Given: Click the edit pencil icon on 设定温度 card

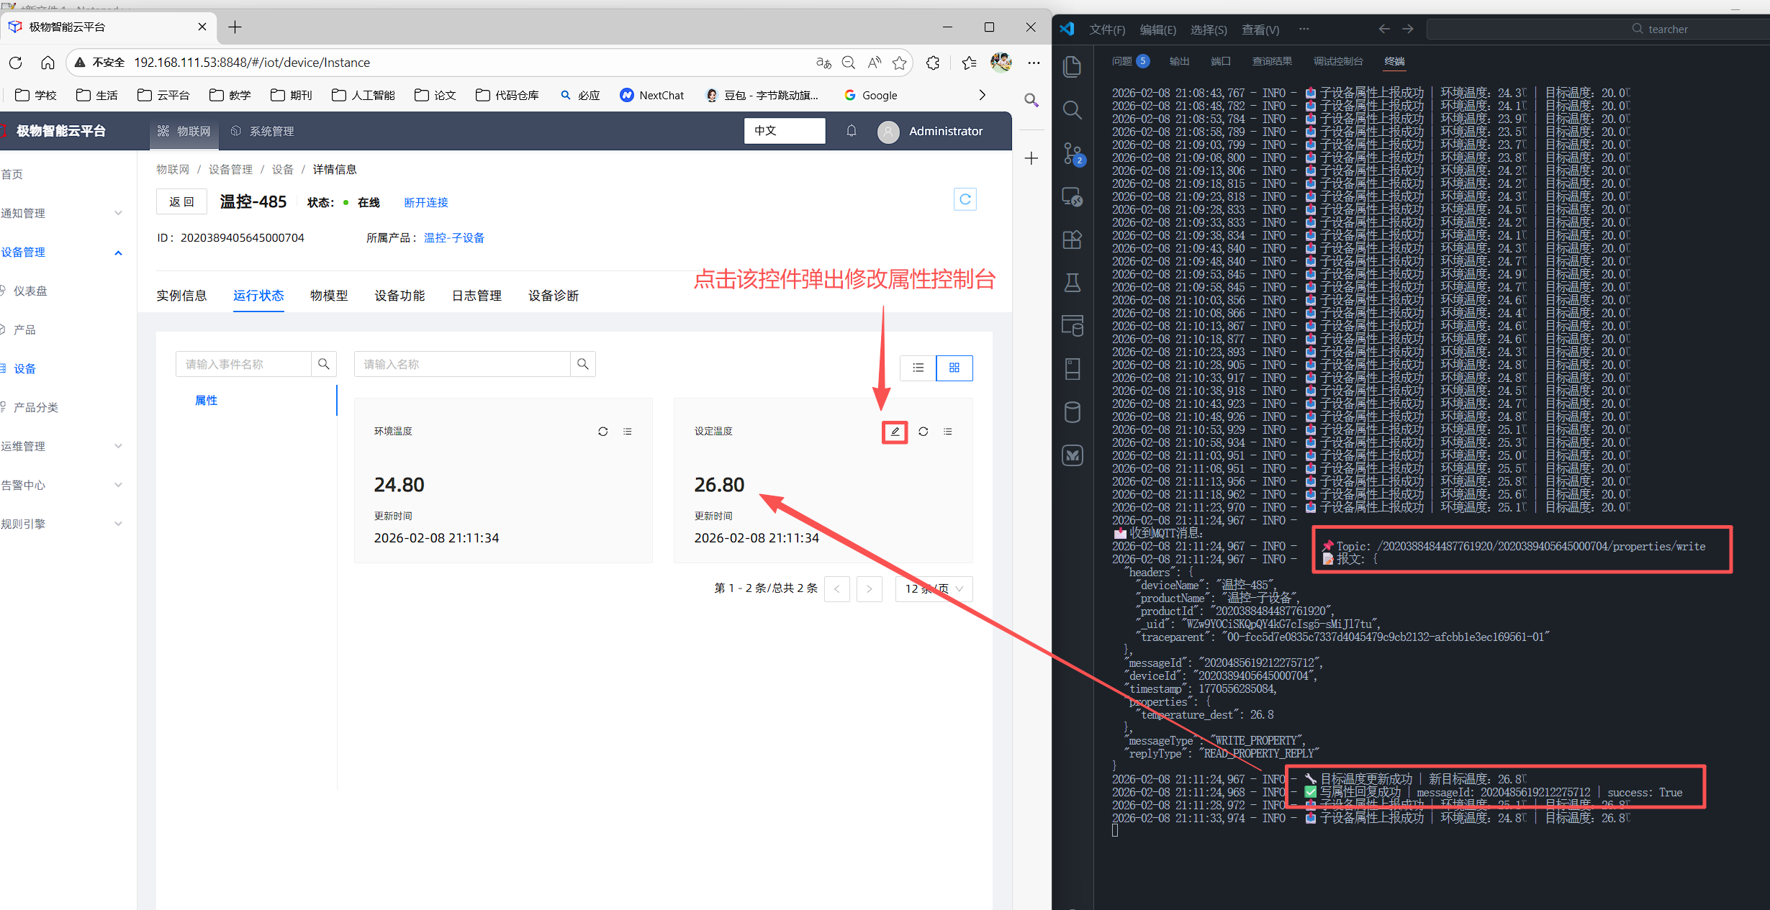Looking at the screenshot, I should tap(895, 432).
